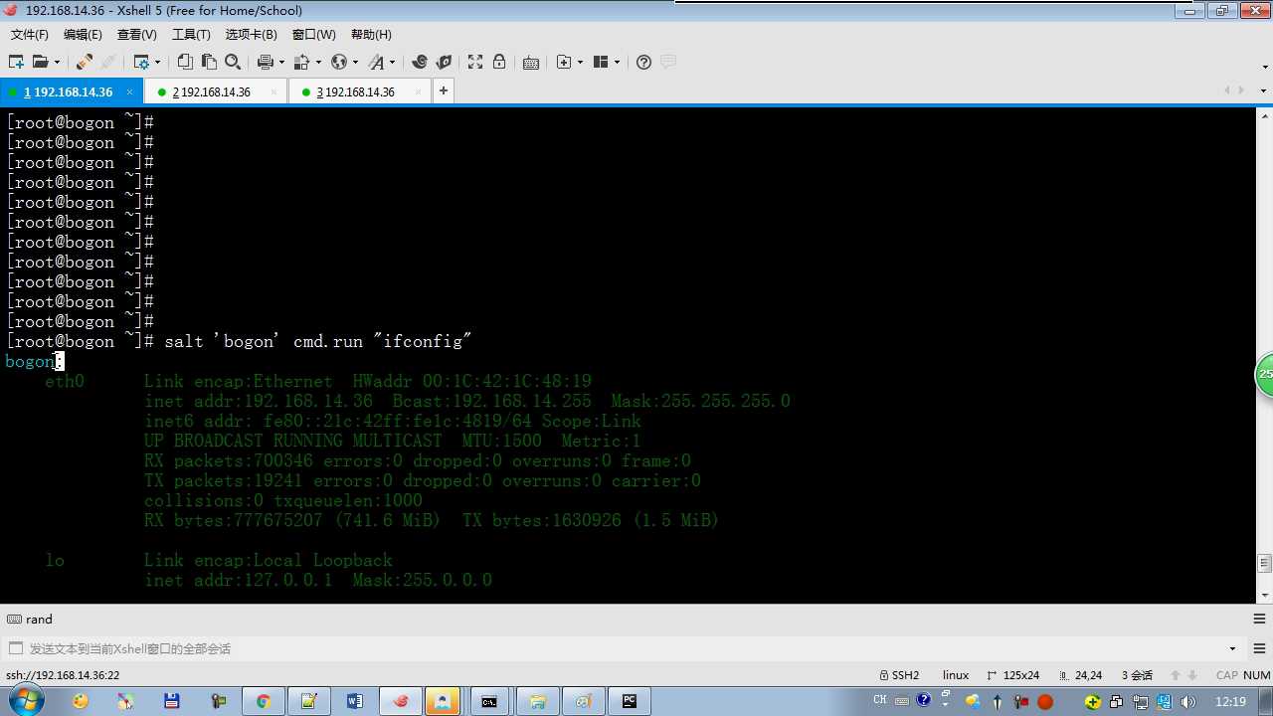1273x716 pixels.
Task: Expand the encoding globe dropdown arrow
Action: point(355,62)
